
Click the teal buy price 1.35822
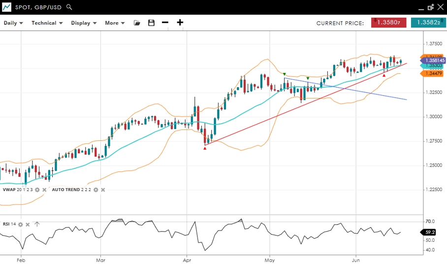[x=426, y=23]
